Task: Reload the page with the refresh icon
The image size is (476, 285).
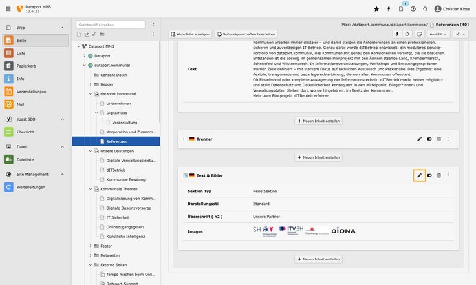Action: click(407, 34)
